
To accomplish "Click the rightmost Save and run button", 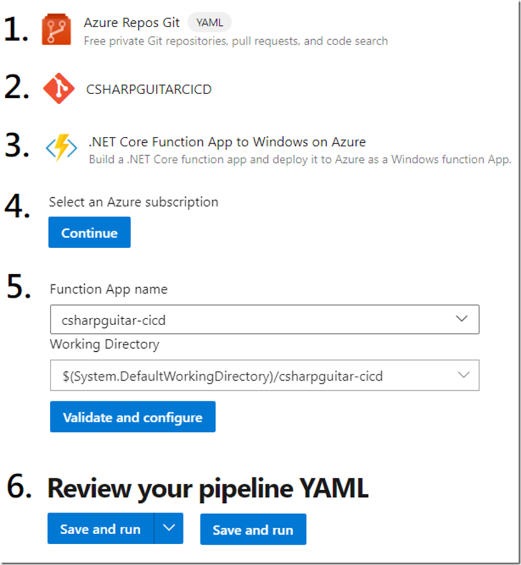I will click(x=252, y=529).
